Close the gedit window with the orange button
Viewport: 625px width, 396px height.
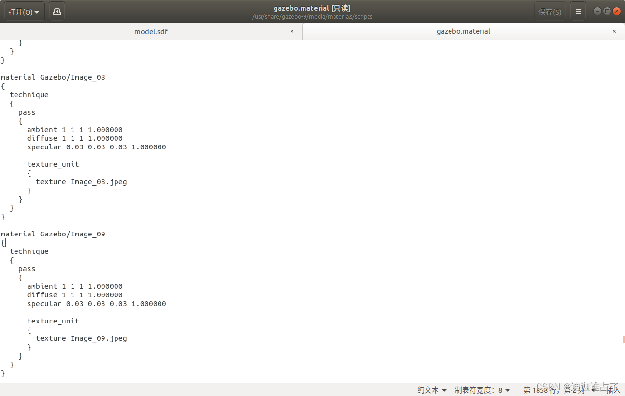[617, 11]
